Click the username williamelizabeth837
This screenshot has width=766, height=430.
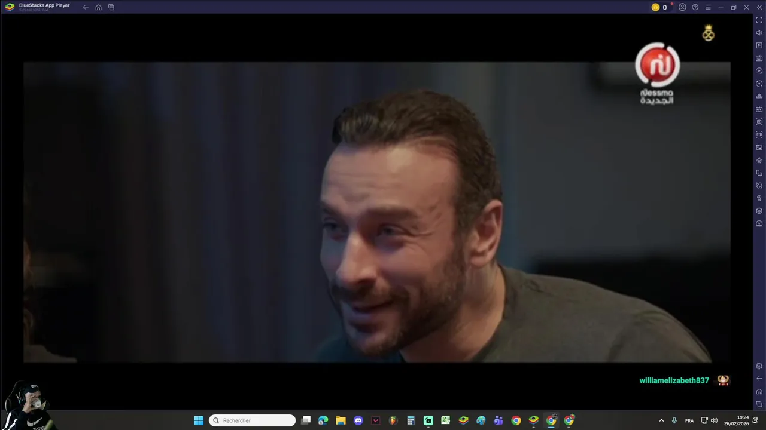(x=674, y=380)
